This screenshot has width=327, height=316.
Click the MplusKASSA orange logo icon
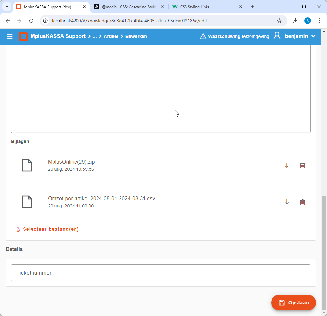tap(23, 36)
